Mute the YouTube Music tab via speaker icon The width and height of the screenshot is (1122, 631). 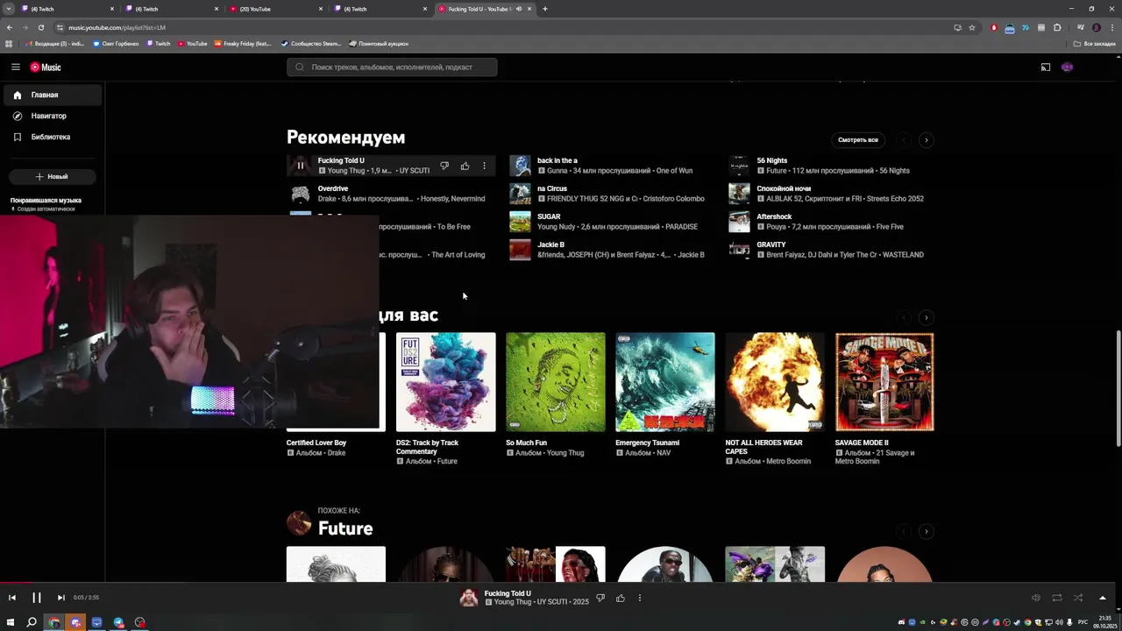point(519,9)
